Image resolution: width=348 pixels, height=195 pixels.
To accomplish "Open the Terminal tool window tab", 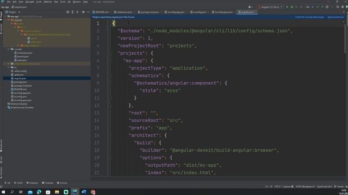I will coord(47,183).
